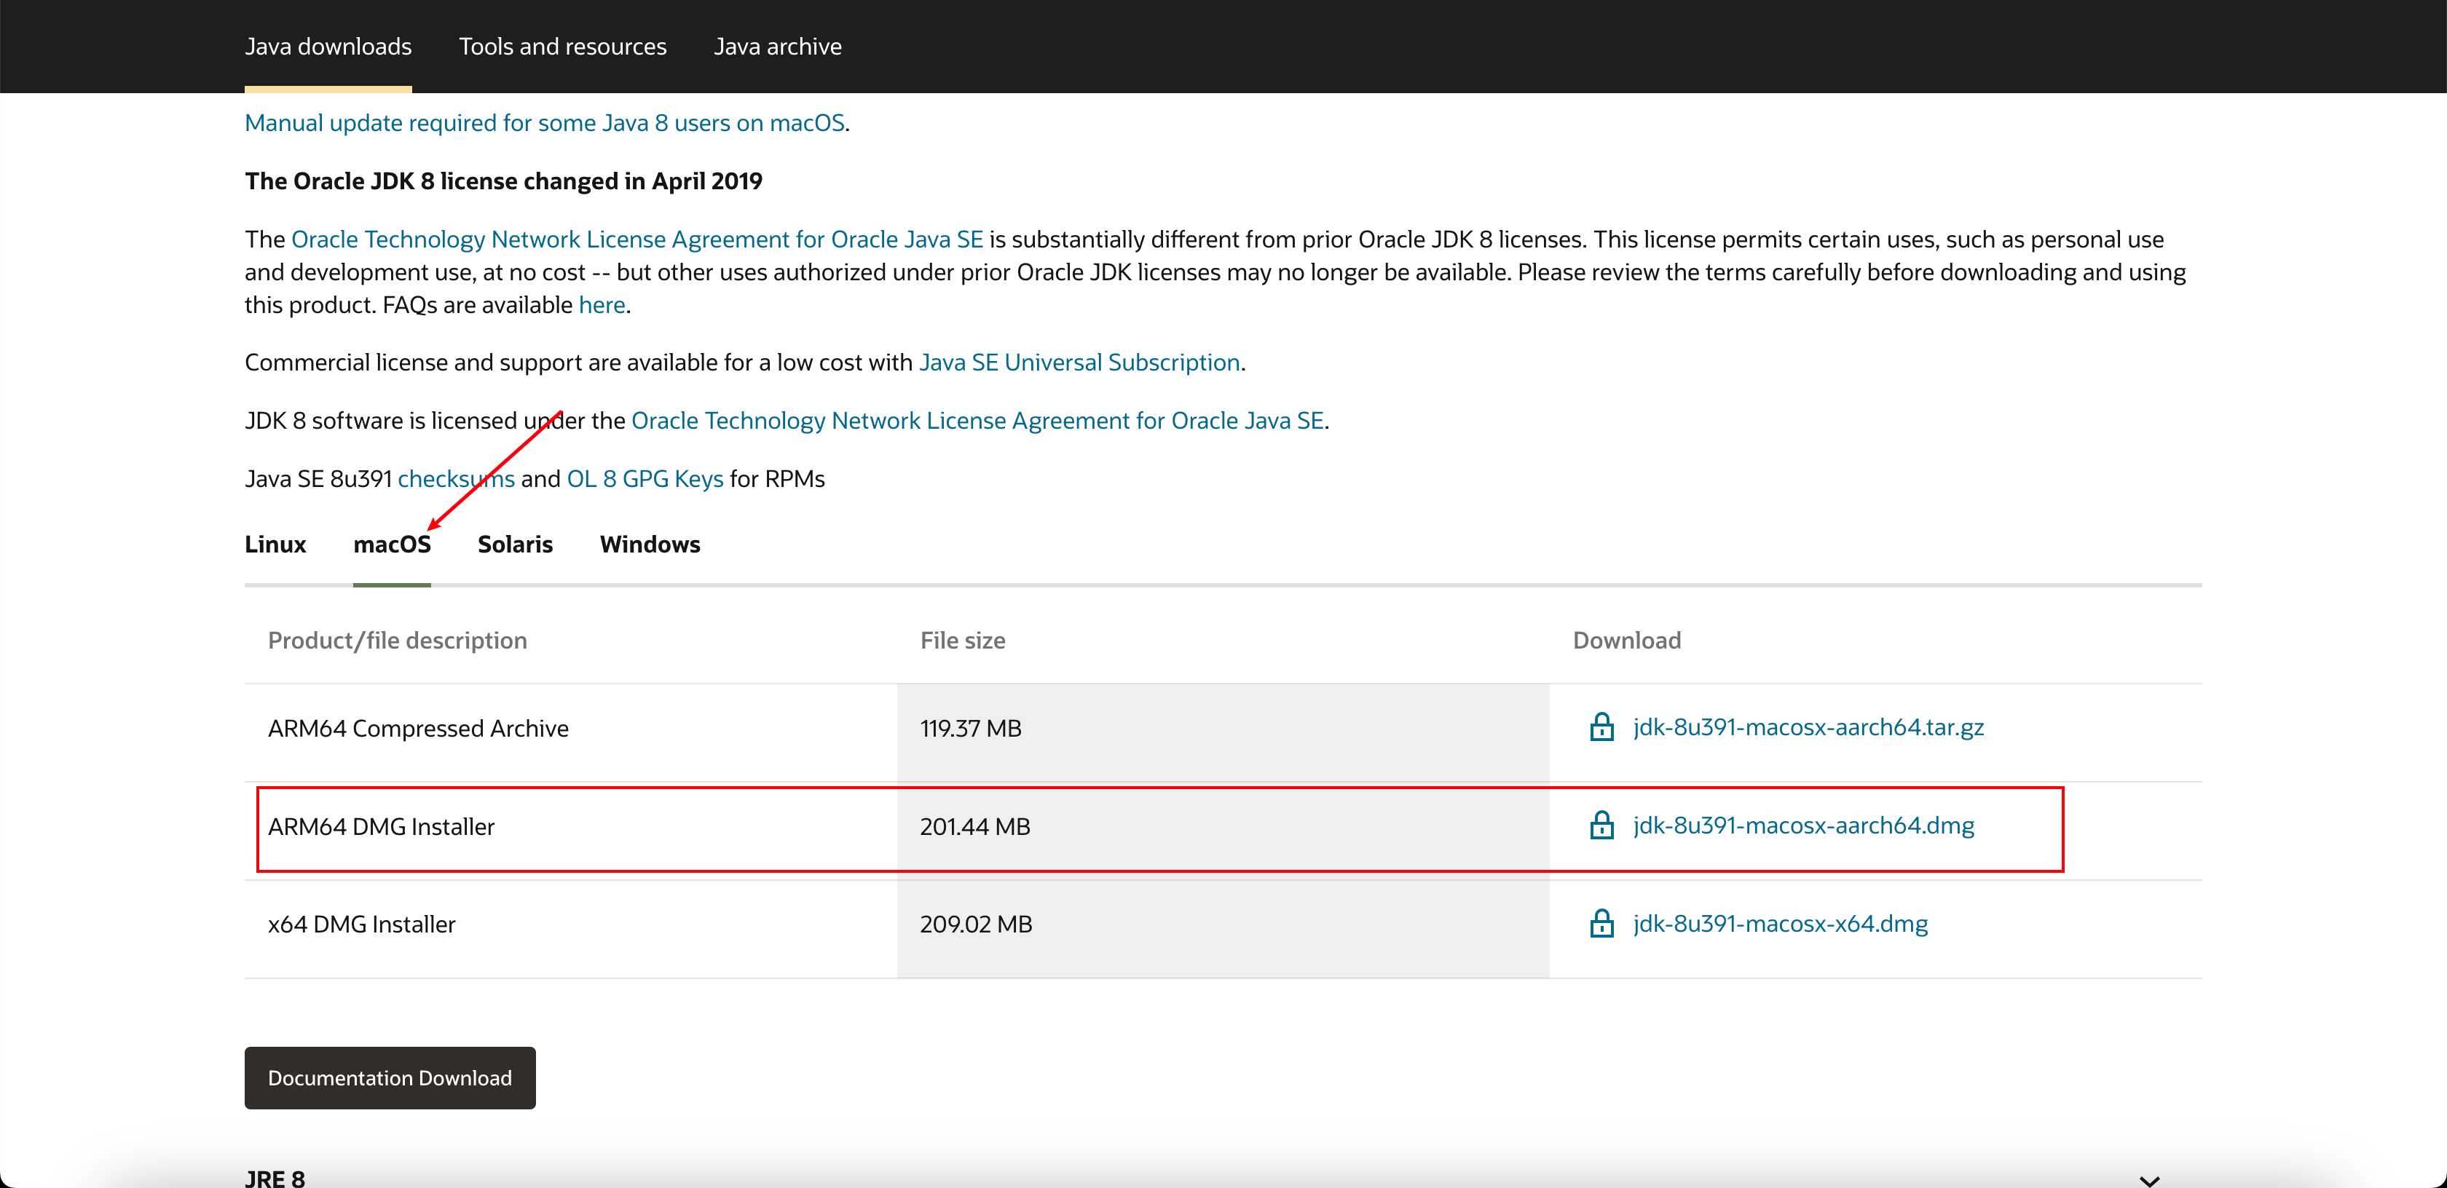Open the Java downloads tab
This screenshot has height=1188, width=2447.
pyautogui.click(x=328, y=47)
